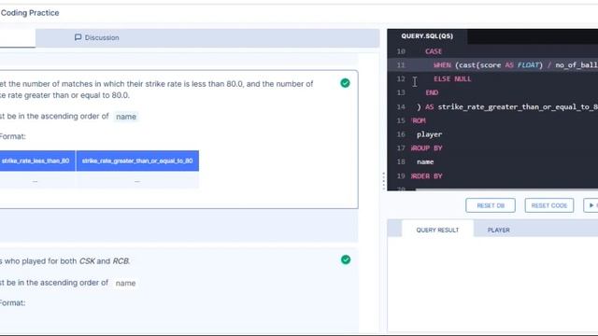Image resolution: width=598 pixels, height=336 pixels.
Task: Place cursor on WHEN cast line 11
Action: (515, 65)
